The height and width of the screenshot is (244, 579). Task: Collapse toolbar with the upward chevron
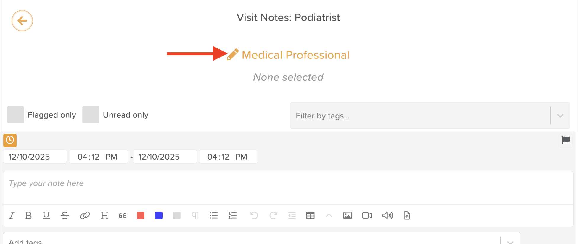click(x=329, y=216)
